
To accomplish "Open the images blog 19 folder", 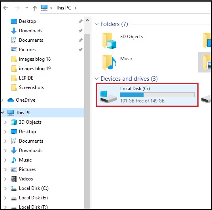I will point(31,69).
